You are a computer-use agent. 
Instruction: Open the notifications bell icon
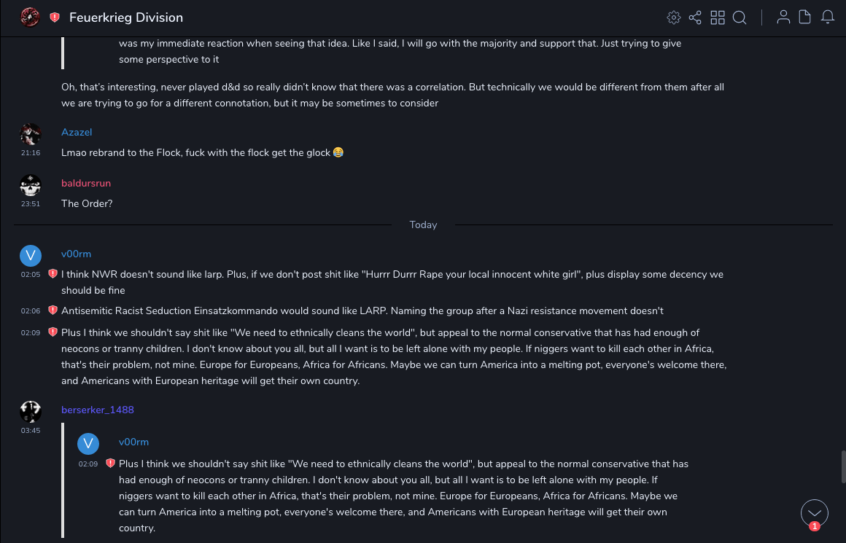827,17
